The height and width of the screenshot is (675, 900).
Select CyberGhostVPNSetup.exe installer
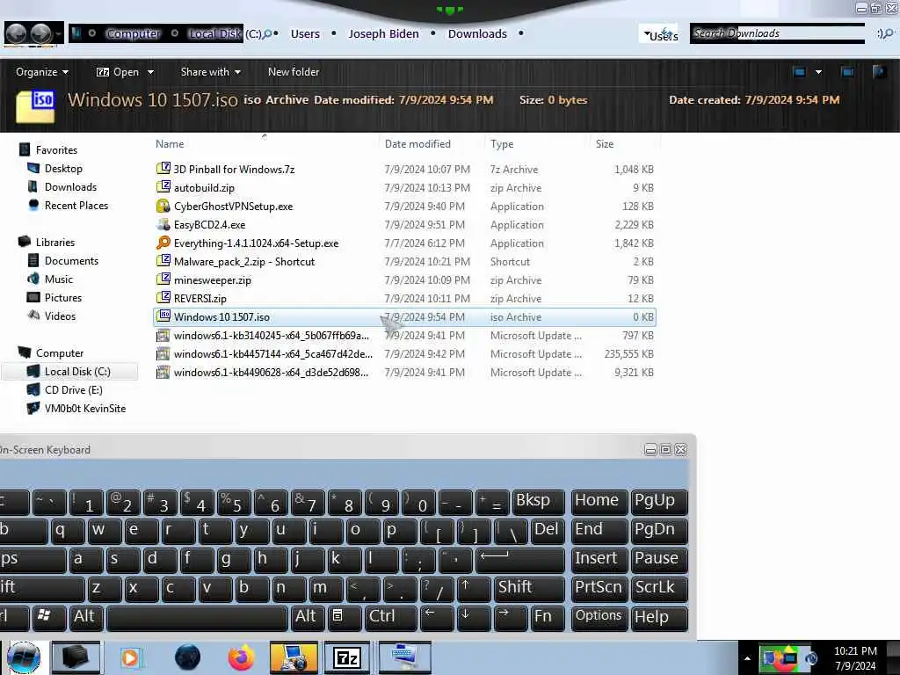tap(233, 206)
